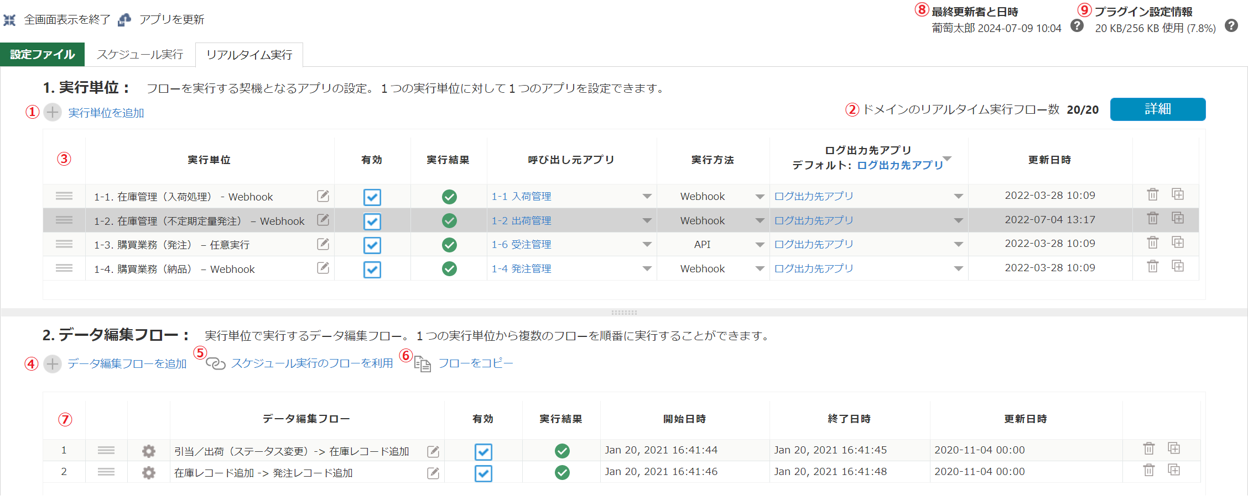Click the link icon for schedule flow
This screenshot has height=496, width=1248.
[216, 363]
